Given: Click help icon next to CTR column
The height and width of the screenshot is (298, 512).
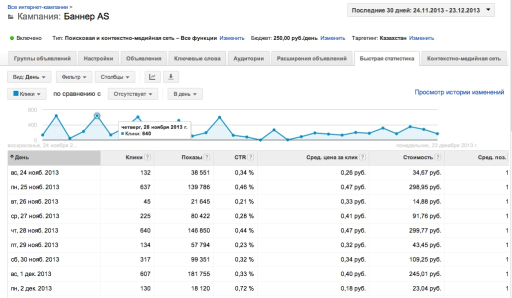Looking at the screenshot, I should tap(250, 157).
